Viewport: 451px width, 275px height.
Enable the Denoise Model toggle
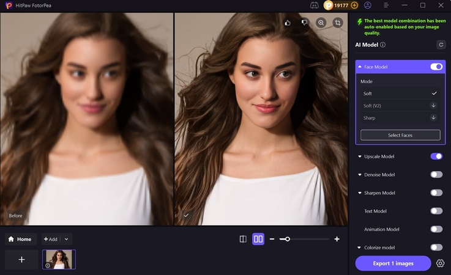(x=436, y=175)
